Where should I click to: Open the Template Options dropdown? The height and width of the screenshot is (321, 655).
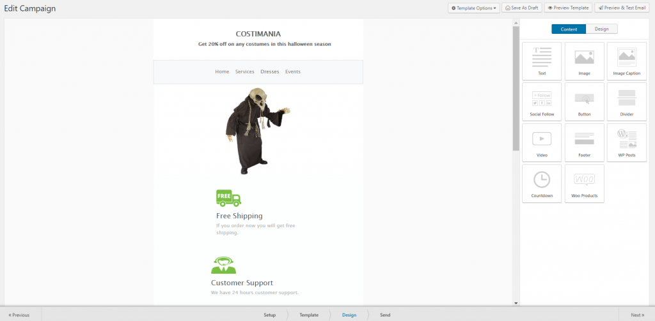[x=474, y=8]
